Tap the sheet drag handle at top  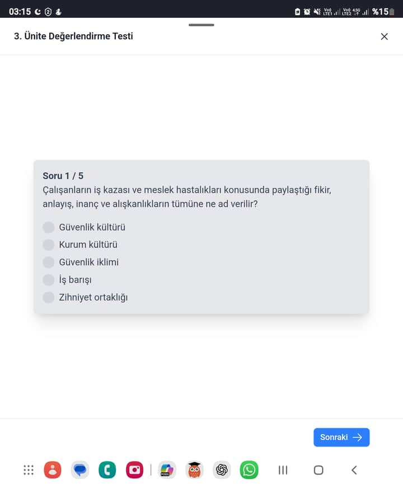coord(201,25)
